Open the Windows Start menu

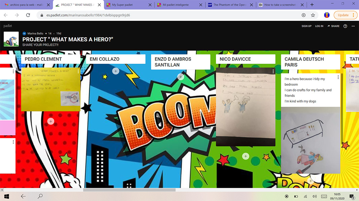click(6, 196)
